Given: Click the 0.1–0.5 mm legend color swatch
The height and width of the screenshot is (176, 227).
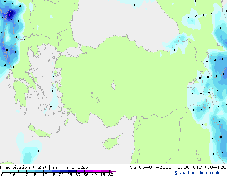Looking at the screenshot, I should point(6,171).
